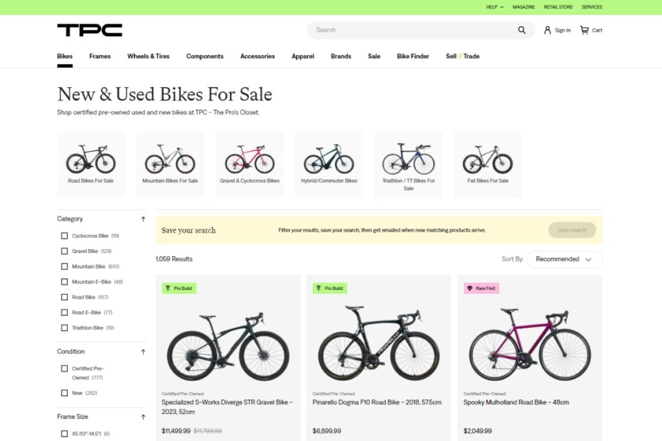Open Hybrid/Commuter Bikes category tile
This screenshot has height=441, width=662.
[x=329, y=165]
